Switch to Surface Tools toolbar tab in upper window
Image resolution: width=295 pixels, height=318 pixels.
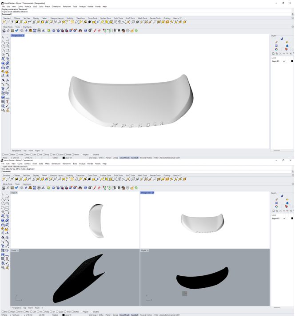(106, 18)
